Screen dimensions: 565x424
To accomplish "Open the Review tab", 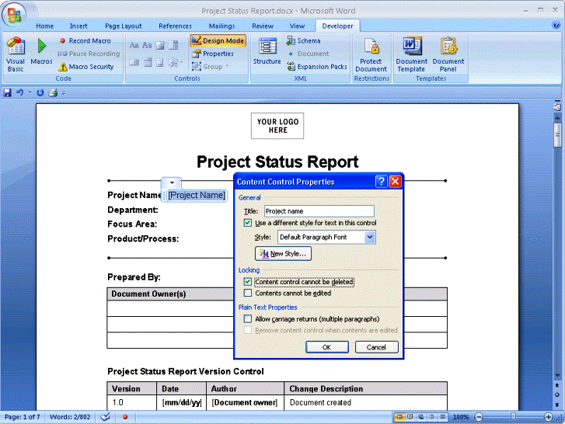I will (263, 26).
